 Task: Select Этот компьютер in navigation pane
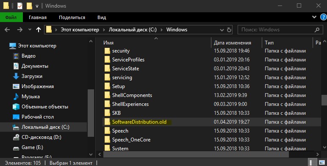[37, 46]
